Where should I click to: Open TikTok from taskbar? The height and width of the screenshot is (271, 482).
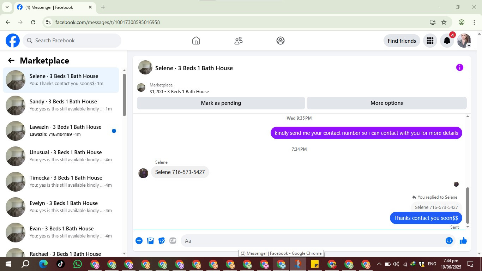coord(60,264)
